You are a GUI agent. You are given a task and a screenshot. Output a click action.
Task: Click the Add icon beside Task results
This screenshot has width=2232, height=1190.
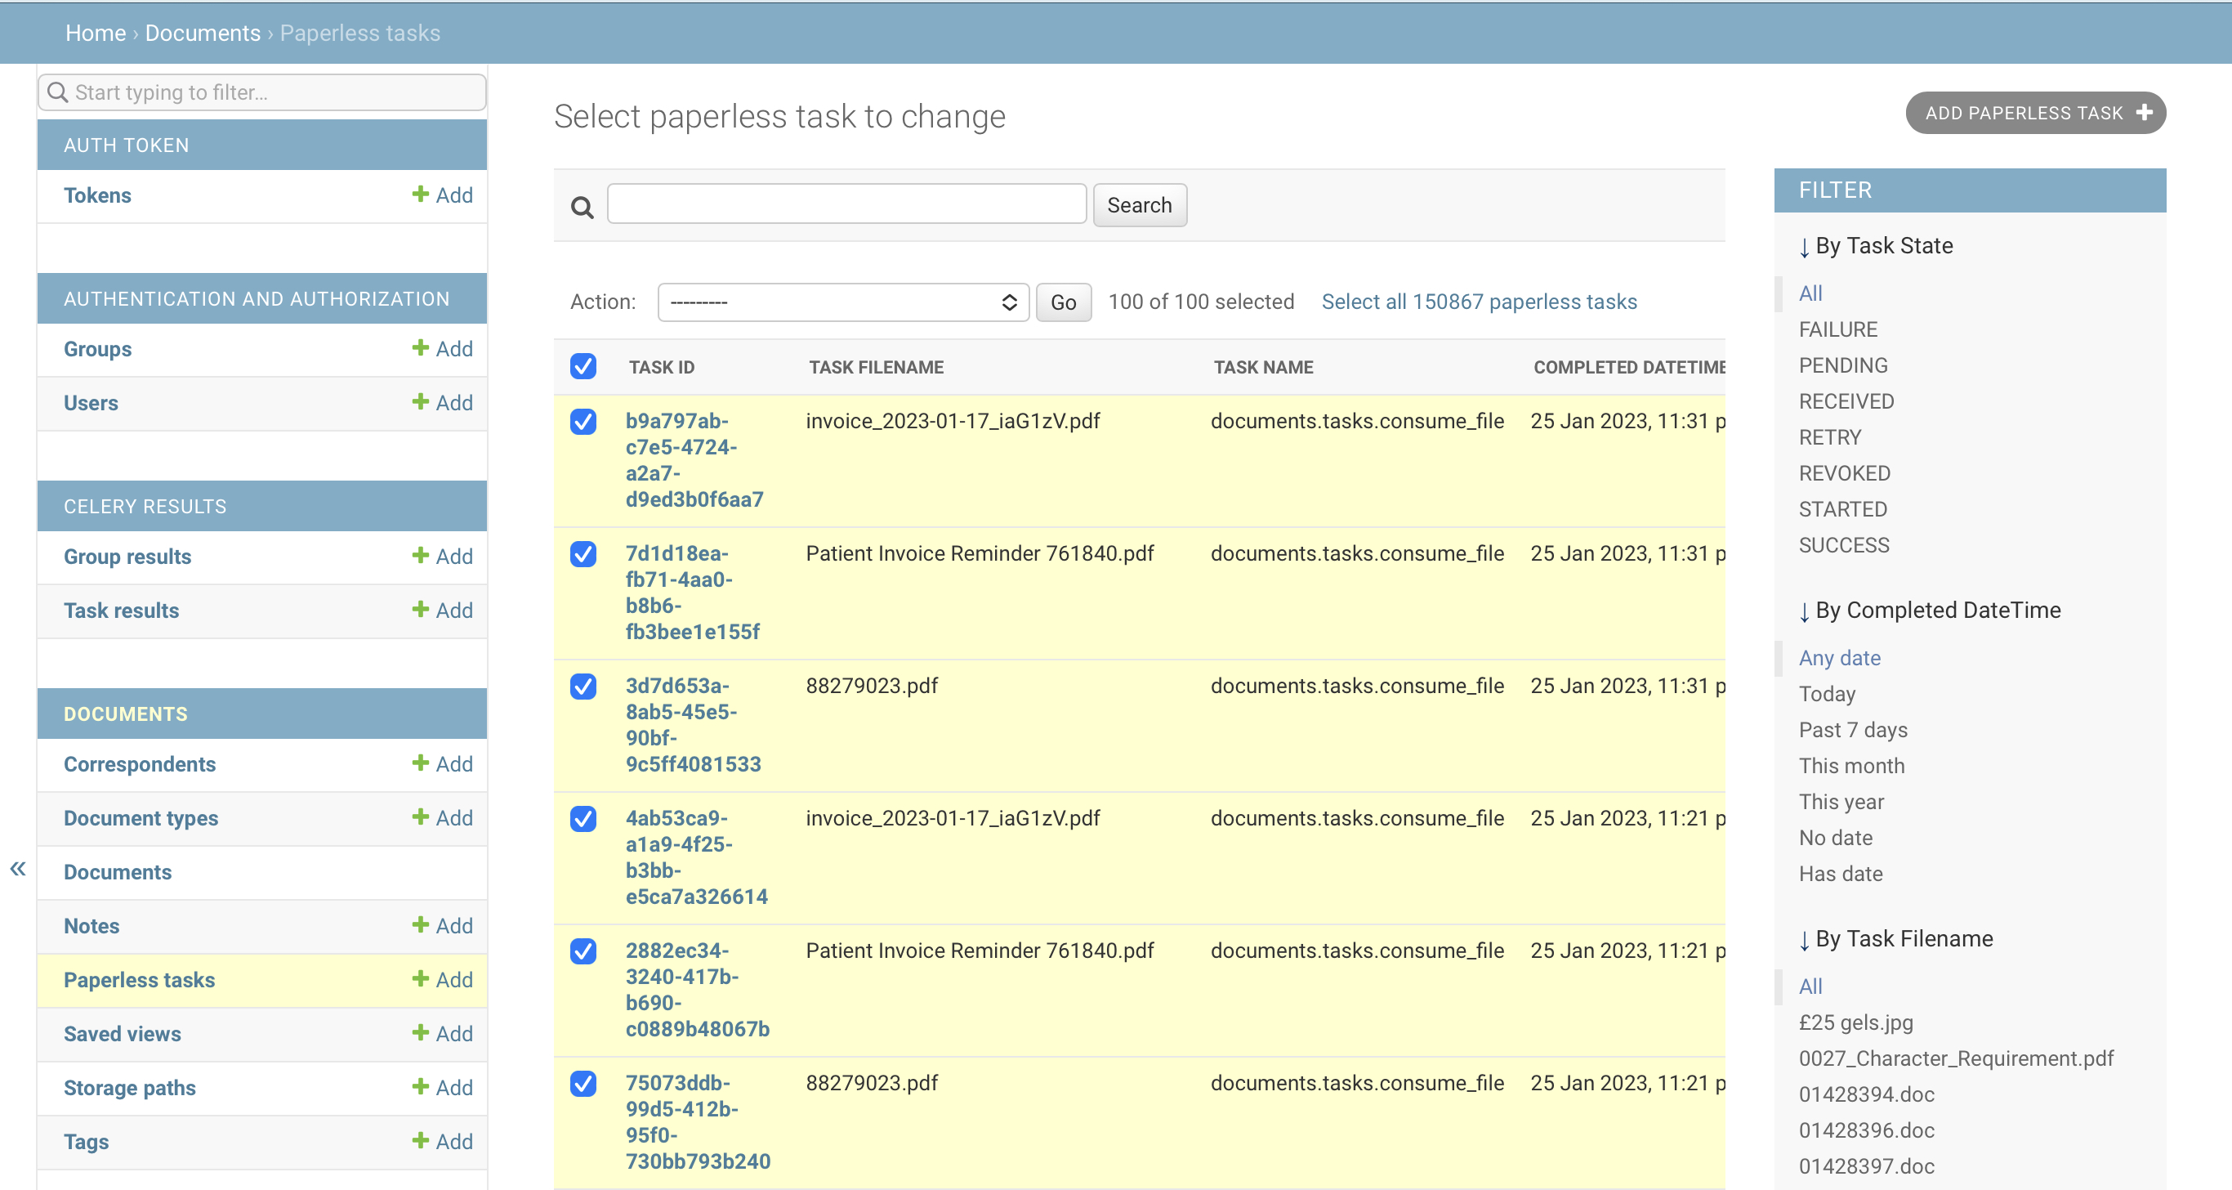(420, 611)
